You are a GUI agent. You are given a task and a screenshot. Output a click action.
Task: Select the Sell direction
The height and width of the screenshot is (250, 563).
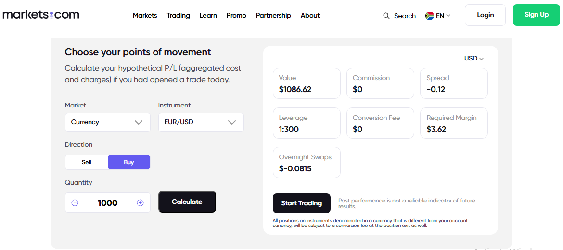[x=87, y=162]
